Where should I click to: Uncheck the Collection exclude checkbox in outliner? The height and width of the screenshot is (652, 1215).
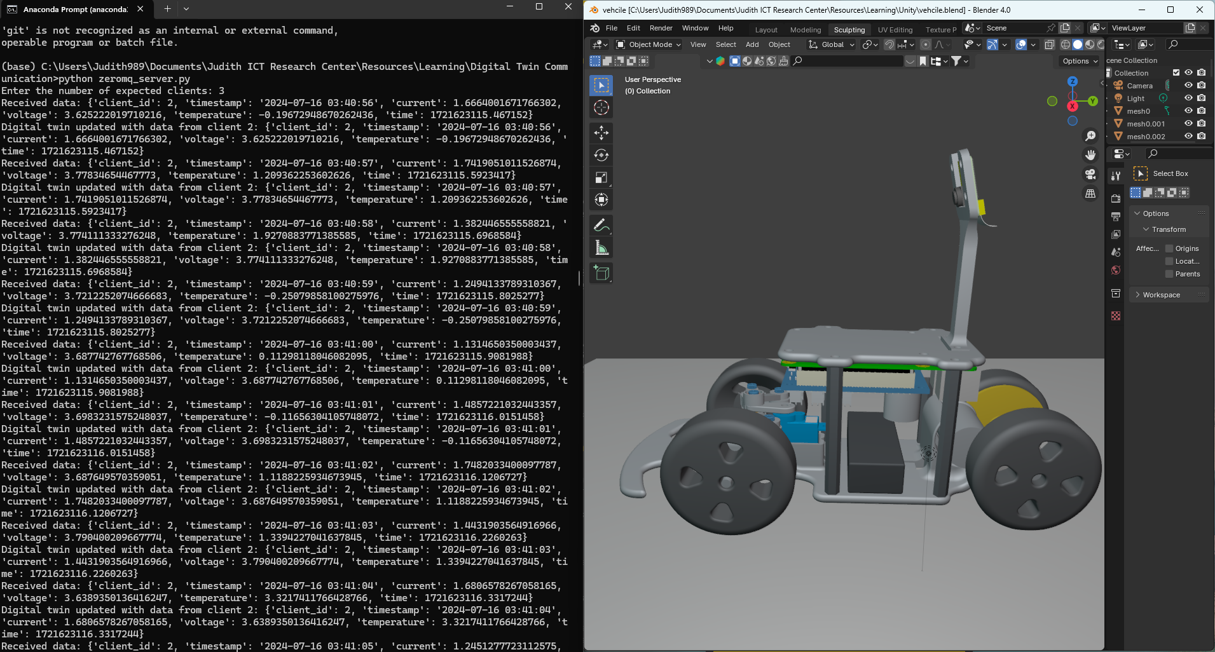(x=1176, y=73)
